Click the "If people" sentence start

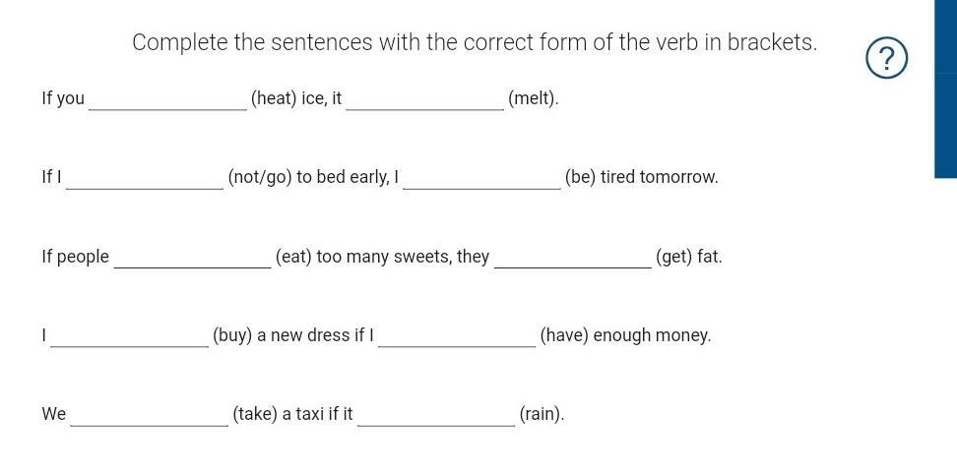point(75,257)
